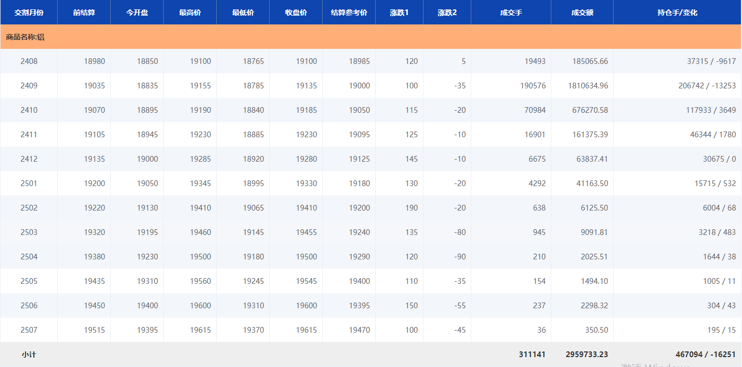Viewport: 742px width, 367px height.
Task: Click the 交割月份 column header
Action: tap(29, 12)
